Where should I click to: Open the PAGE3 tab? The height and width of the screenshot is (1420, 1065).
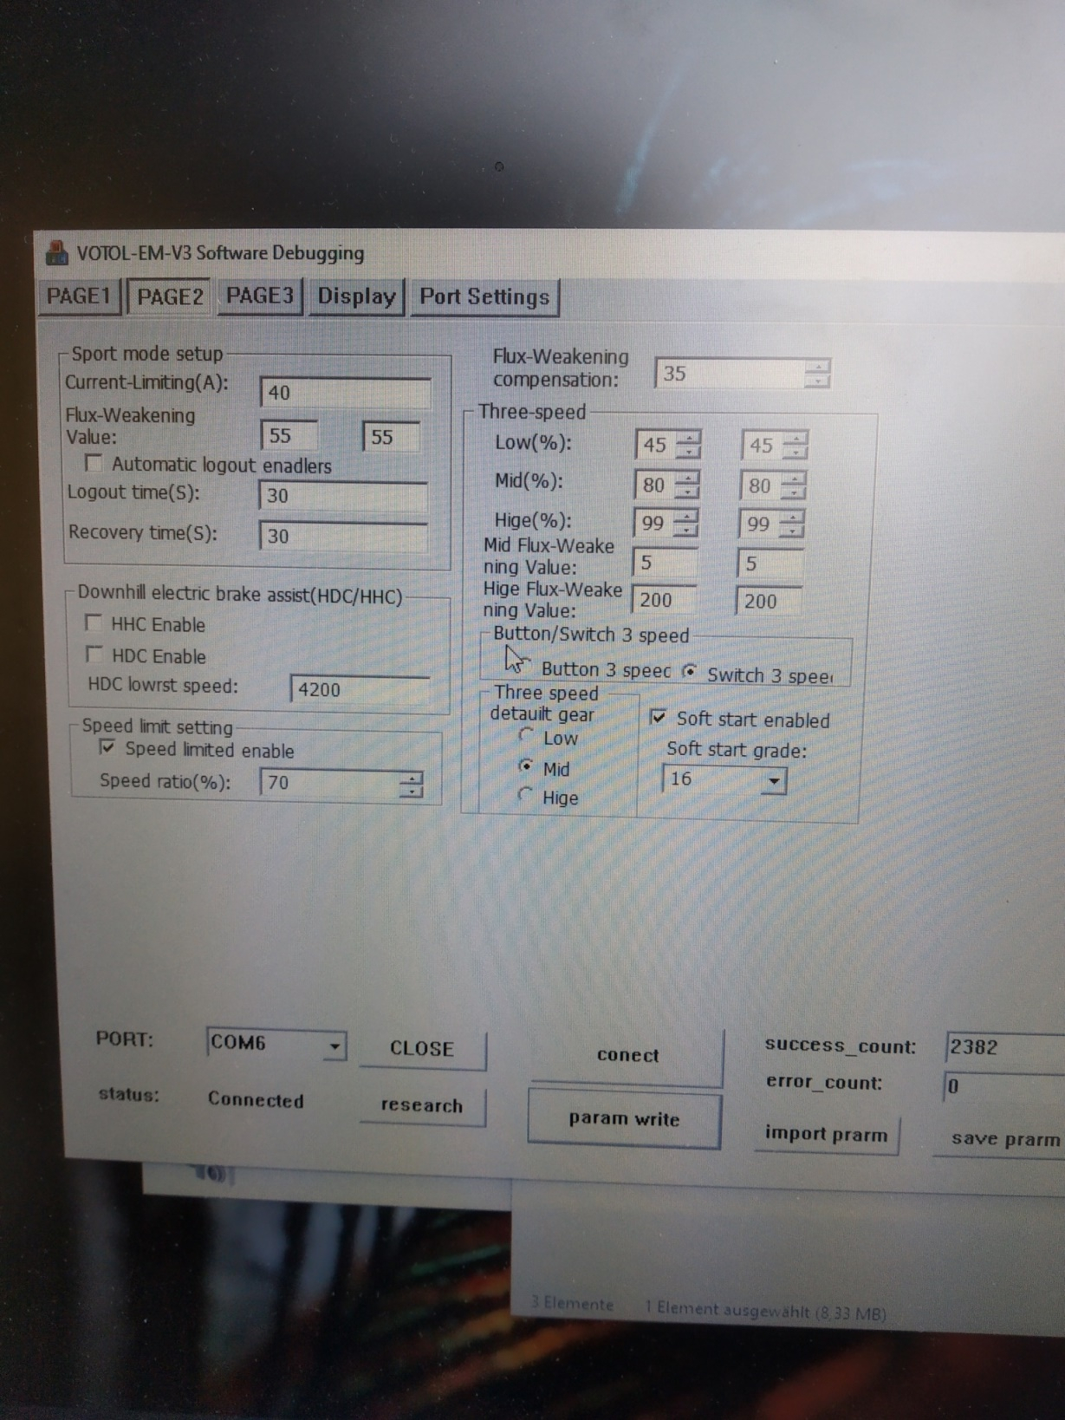tap(259, 296)
